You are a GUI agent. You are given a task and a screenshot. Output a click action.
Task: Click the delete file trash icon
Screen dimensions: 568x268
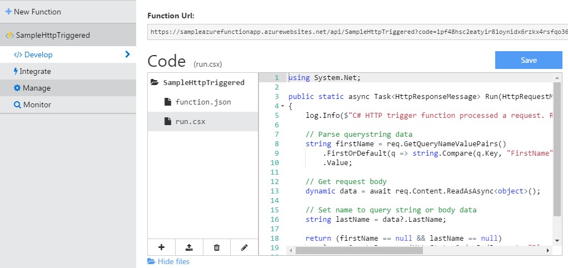click(217, 247)
